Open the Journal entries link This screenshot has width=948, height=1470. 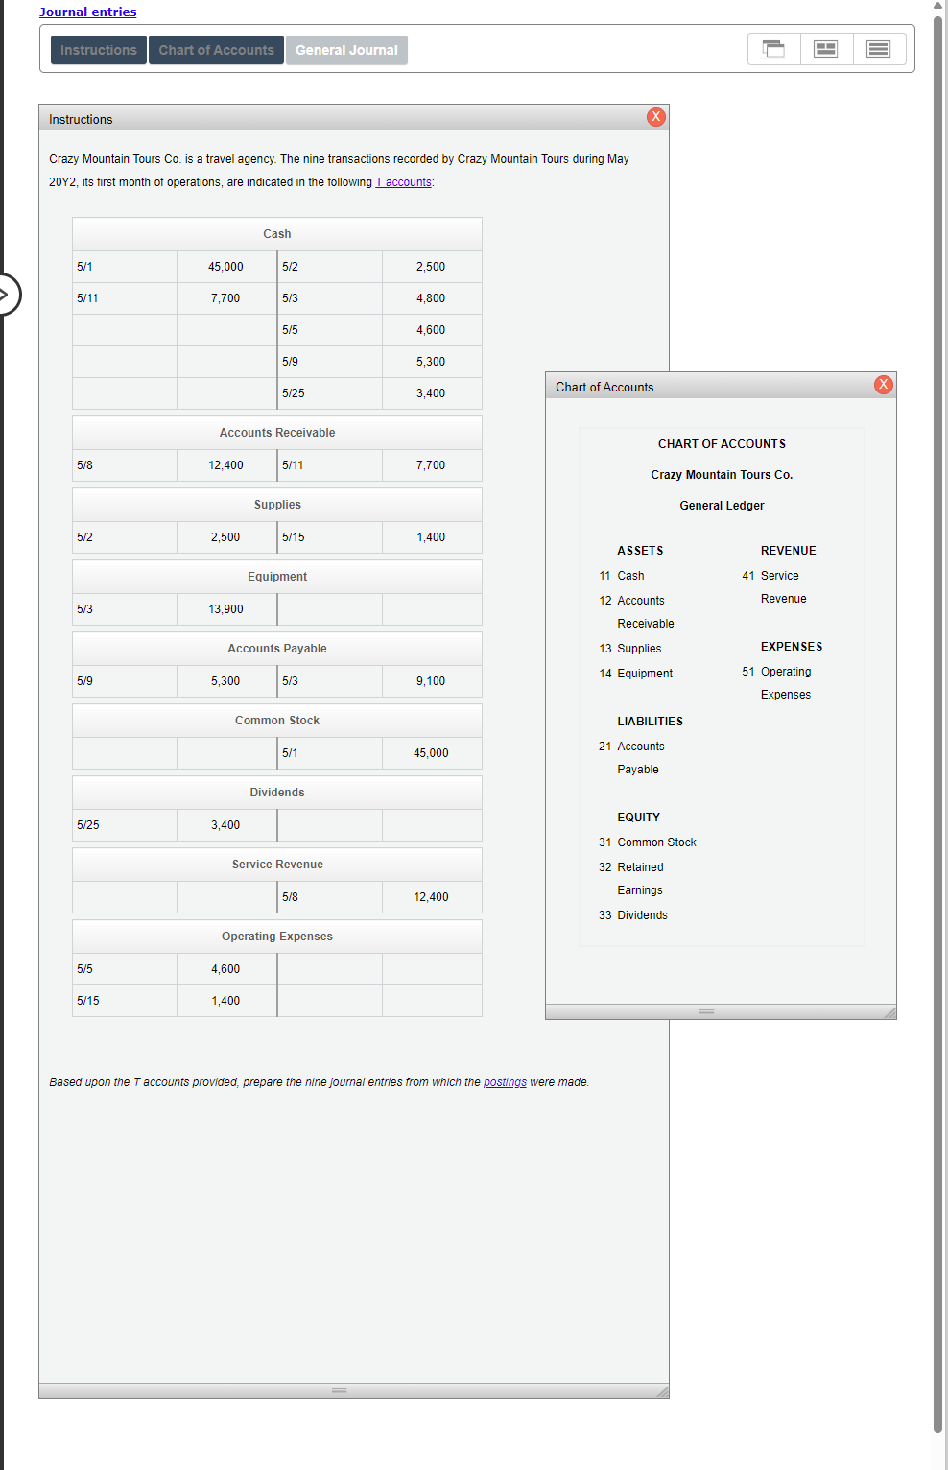(87, 12)
